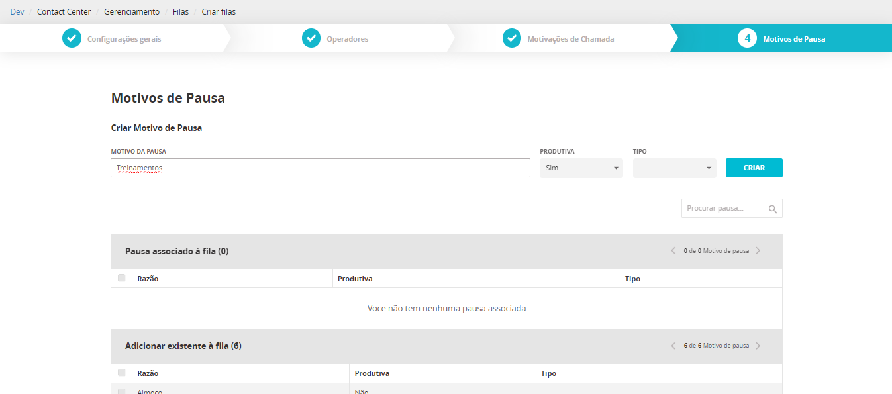Go to next page of Pausa associado list

click(758, 251)
